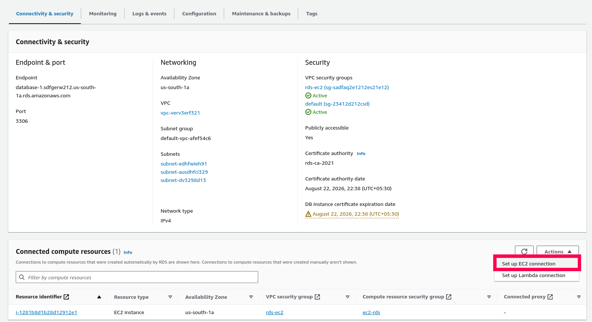Select Set up EC2 connection option
Image resolution: width=592 pixels, height=322 pixels.
tap(528, 264)
